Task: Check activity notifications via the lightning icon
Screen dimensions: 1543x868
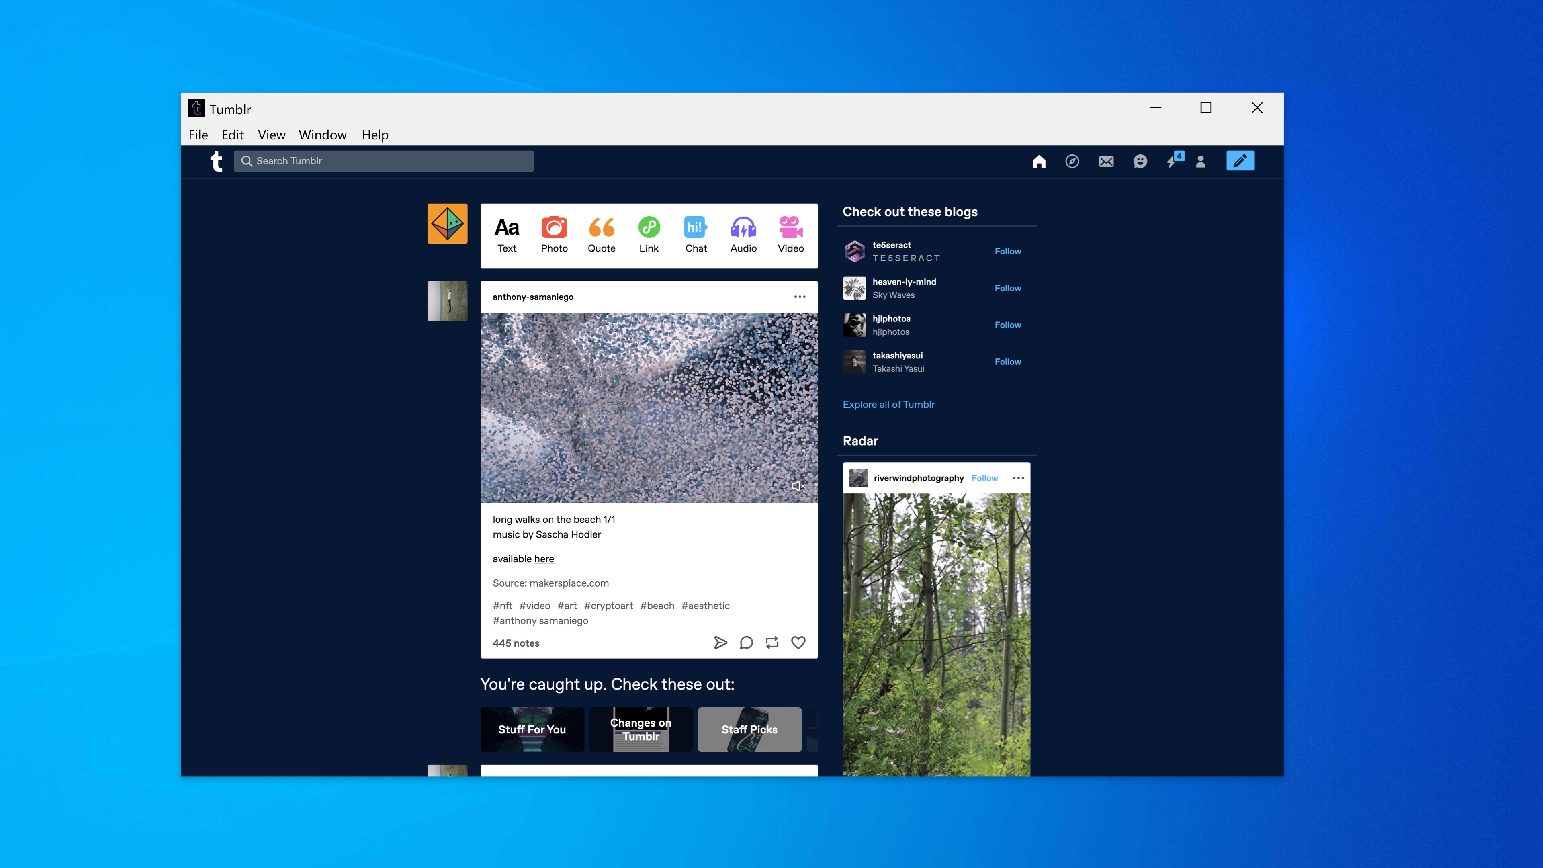Action: pyautogui.click(x=1174, y=161)
